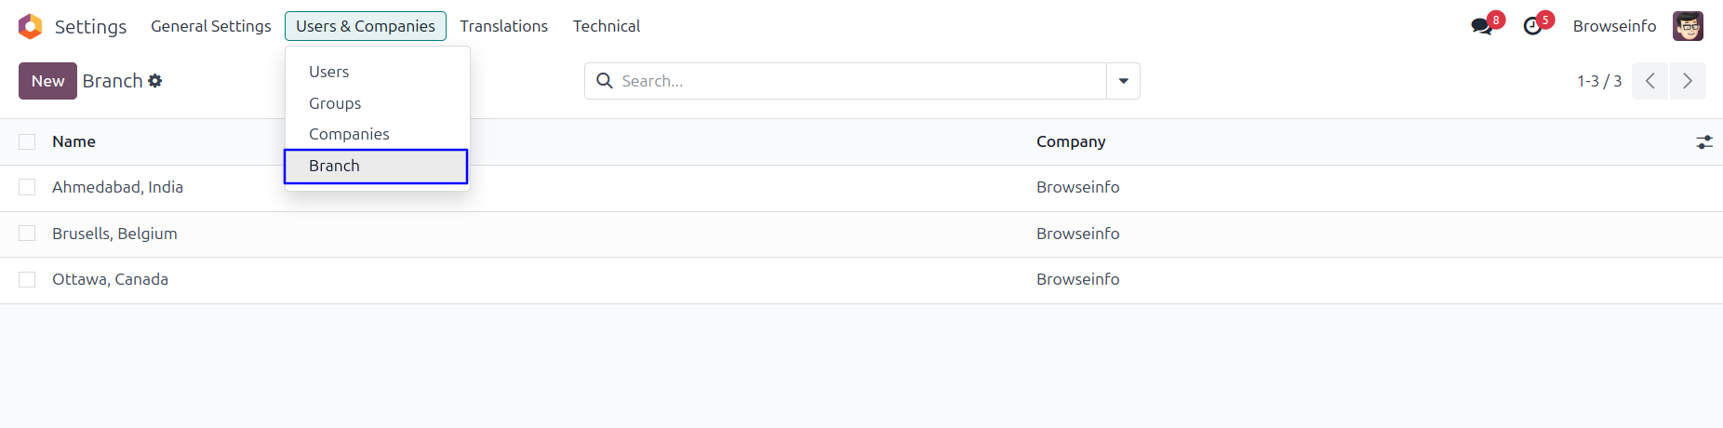Viewport: 1723px width, 428px height.
Task: Open the Branch gear actions icon
Action: (x=155, y=81)
